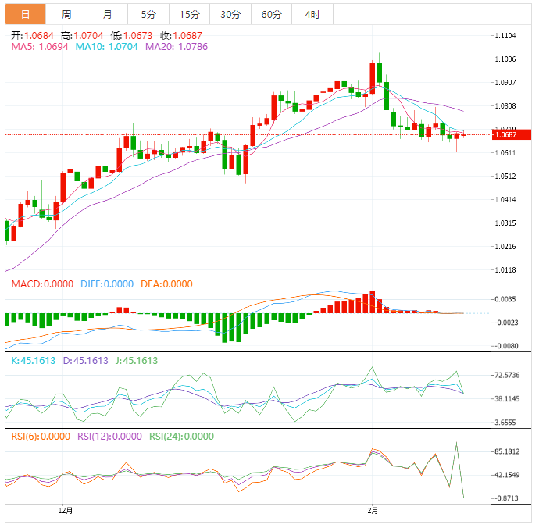Select the DIFF value label
539x528 pixels.
pyautogui.click(x=107, y=284)
